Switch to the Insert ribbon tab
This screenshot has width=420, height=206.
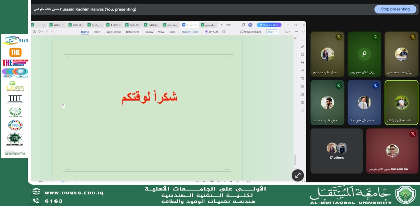point(97,32)
